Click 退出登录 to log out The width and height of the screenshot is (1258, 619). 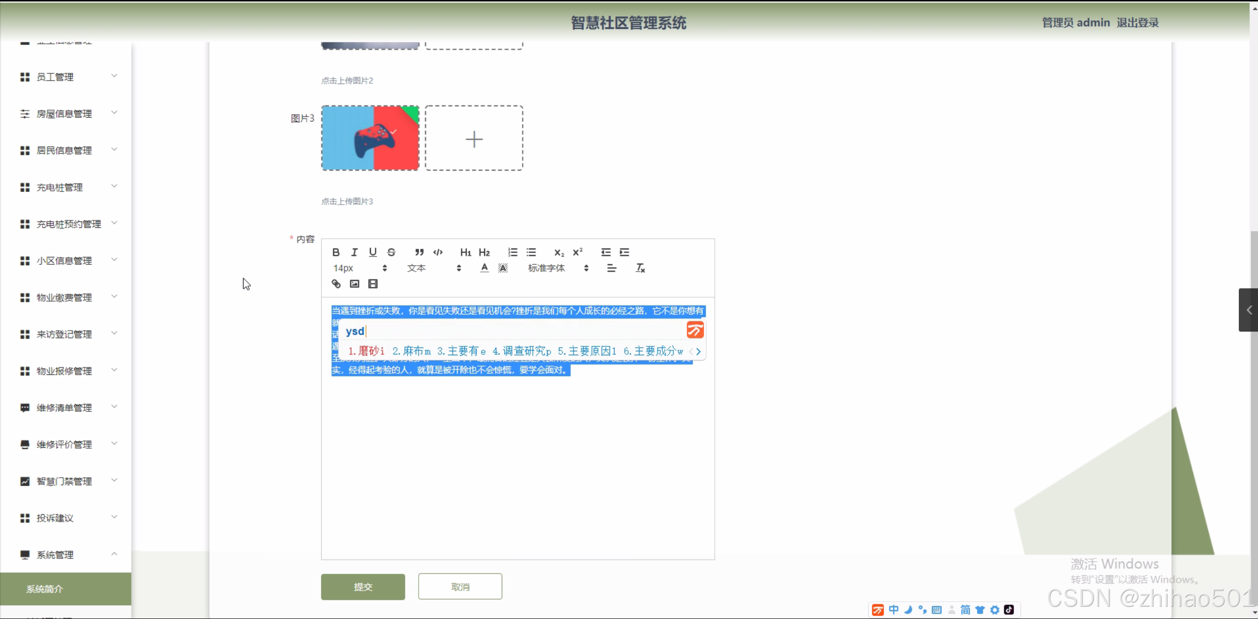[x=1137, y=23]
